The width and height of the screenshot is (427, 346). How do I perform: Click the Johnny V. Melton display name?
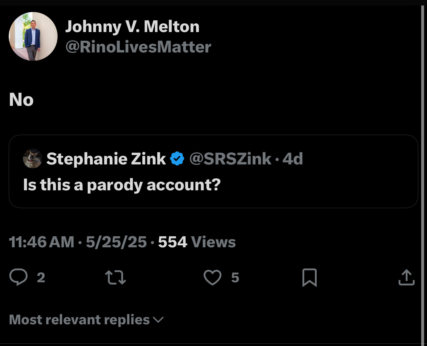tap(132, 27)
